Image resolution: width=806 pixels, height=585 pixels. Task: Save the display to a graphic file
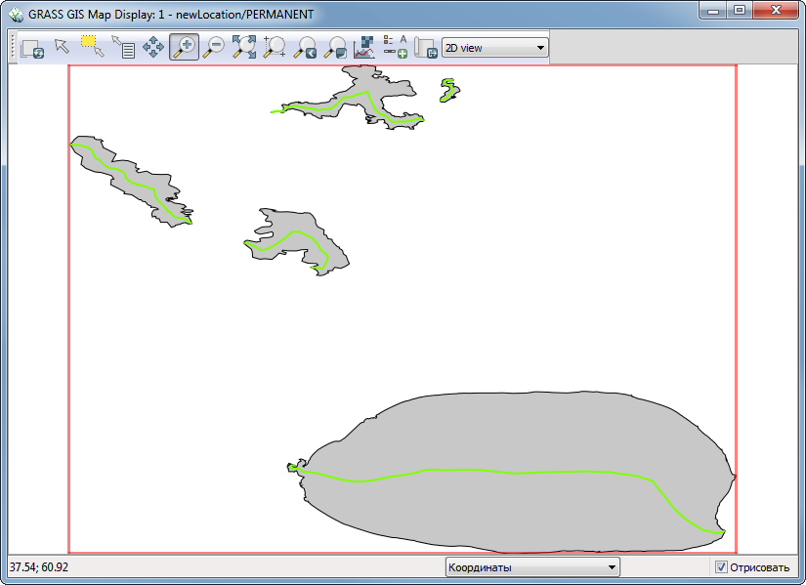[427, 46]
